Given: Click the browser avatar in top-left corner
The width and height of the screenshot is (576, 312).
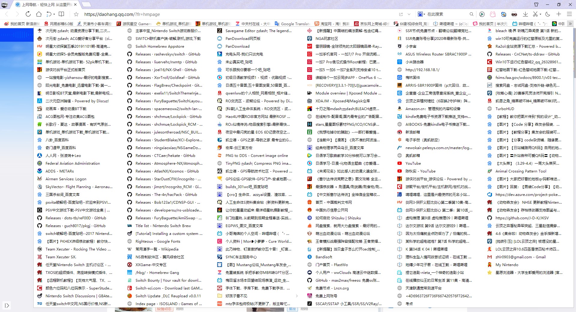Looking at the screenshot, I should (5, 4).
